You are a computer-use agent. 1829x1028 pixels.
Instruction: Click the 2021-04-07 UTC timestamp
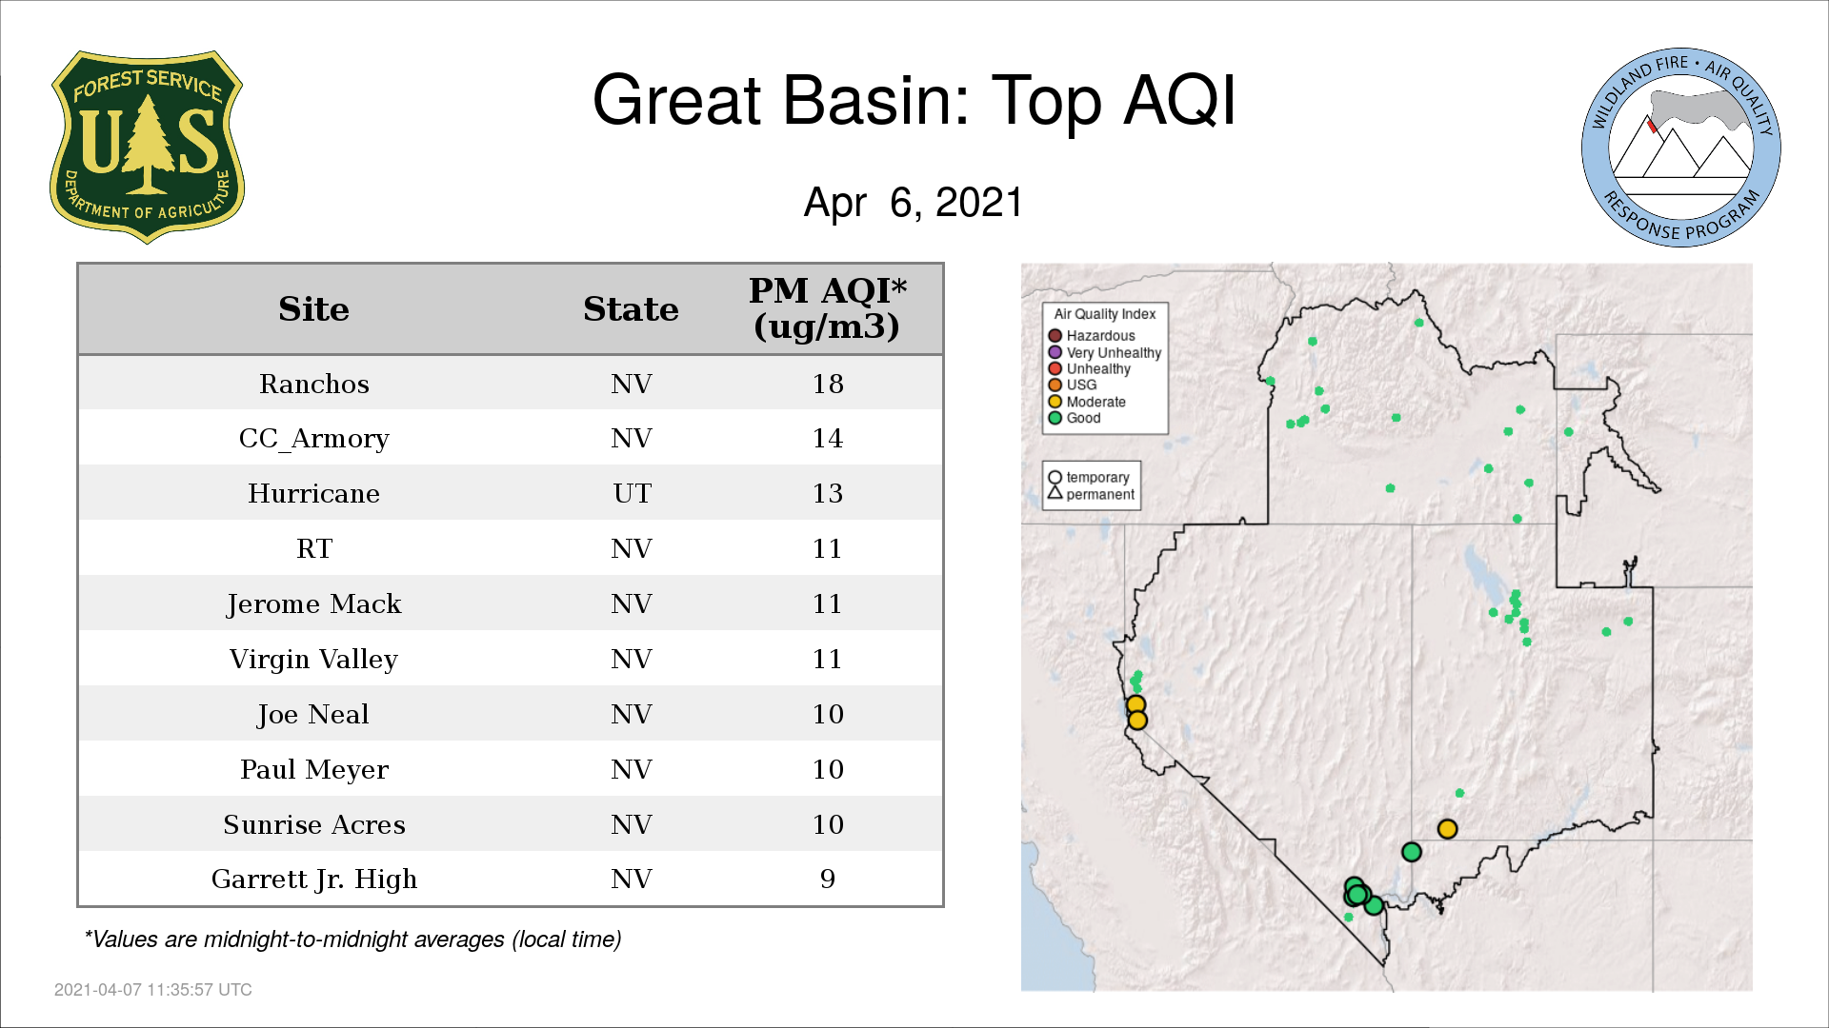tap(153, 990)
